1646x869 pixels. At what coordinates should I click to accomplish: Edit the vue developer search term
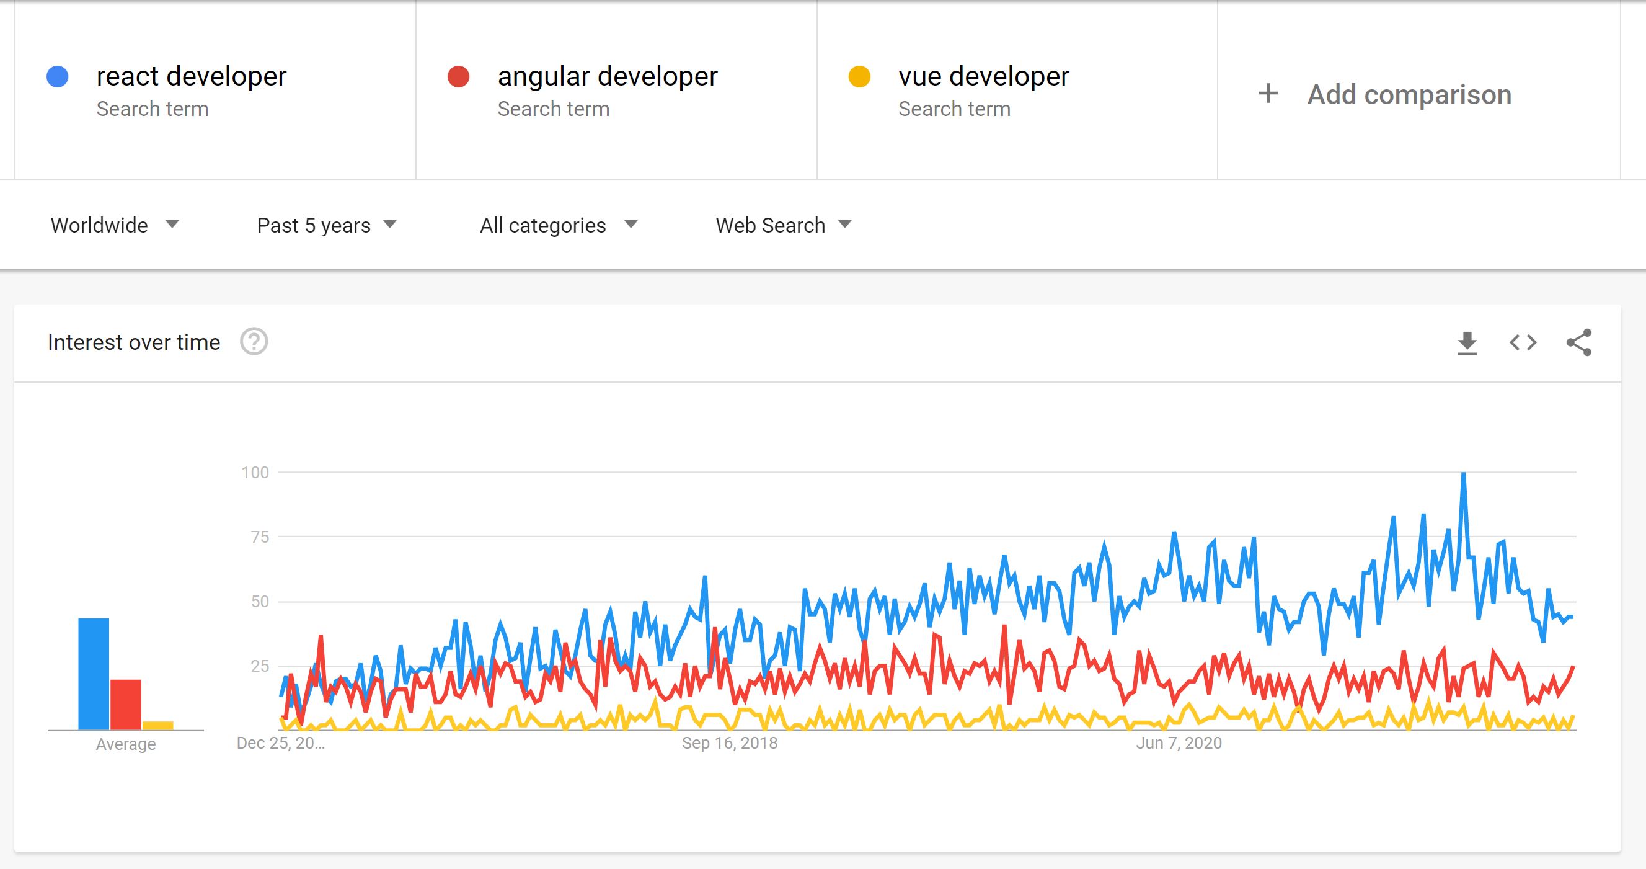coord(983,77)
